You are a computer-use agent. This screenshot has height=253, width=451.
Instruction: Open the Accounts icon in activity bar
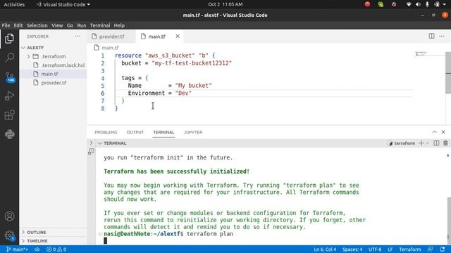point(9,216)
